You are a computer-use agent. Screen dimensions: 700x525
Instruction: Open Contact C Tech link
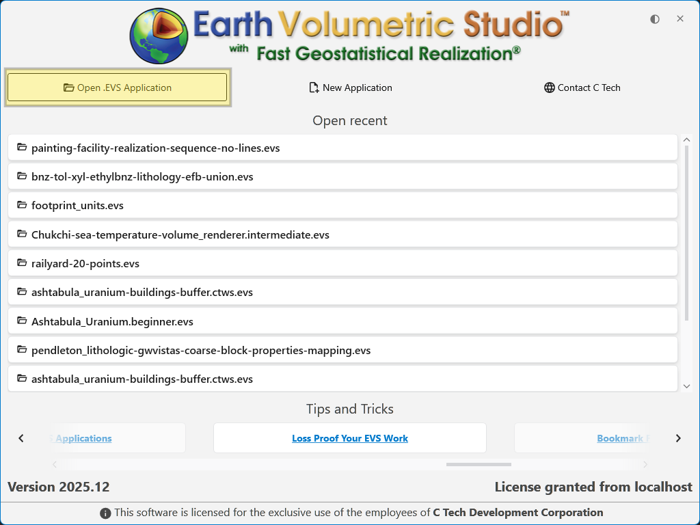click(582, 87)
